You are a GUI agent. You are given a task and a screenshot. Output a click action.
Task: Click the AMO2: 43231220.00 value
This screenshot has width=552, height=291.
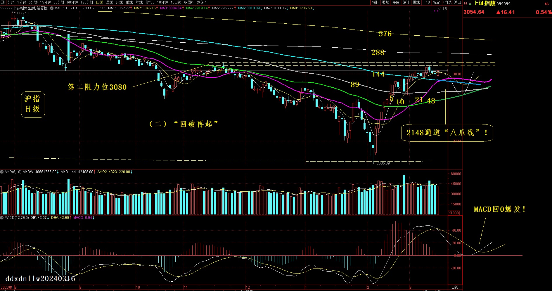point(114,172)
